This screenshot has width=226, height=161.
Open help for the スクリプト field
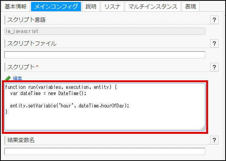(214, 67)
